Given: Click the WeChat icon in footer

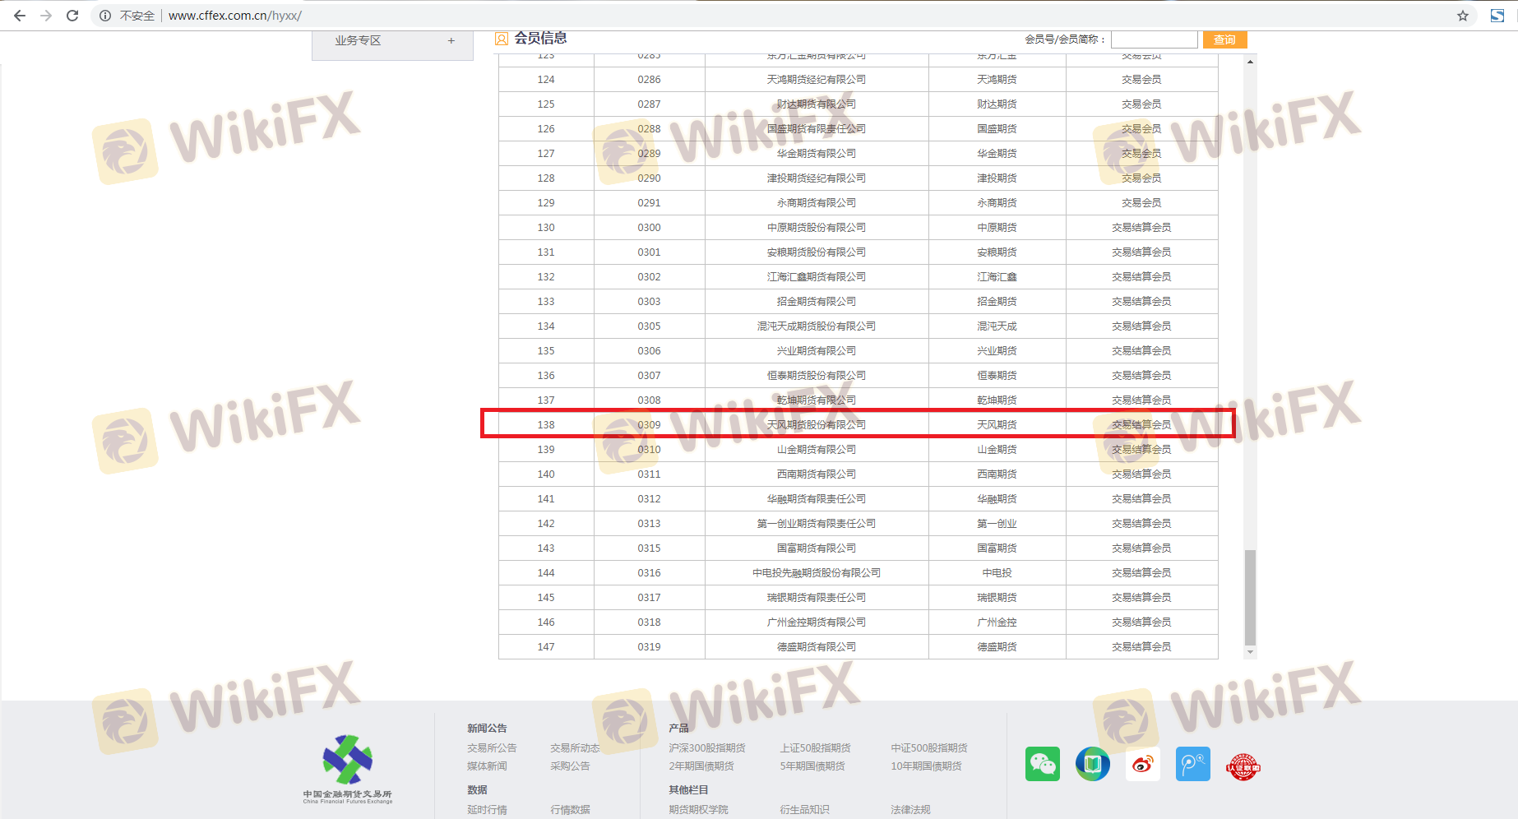Looking at the screenshot, I should [x=1042, y=764].
